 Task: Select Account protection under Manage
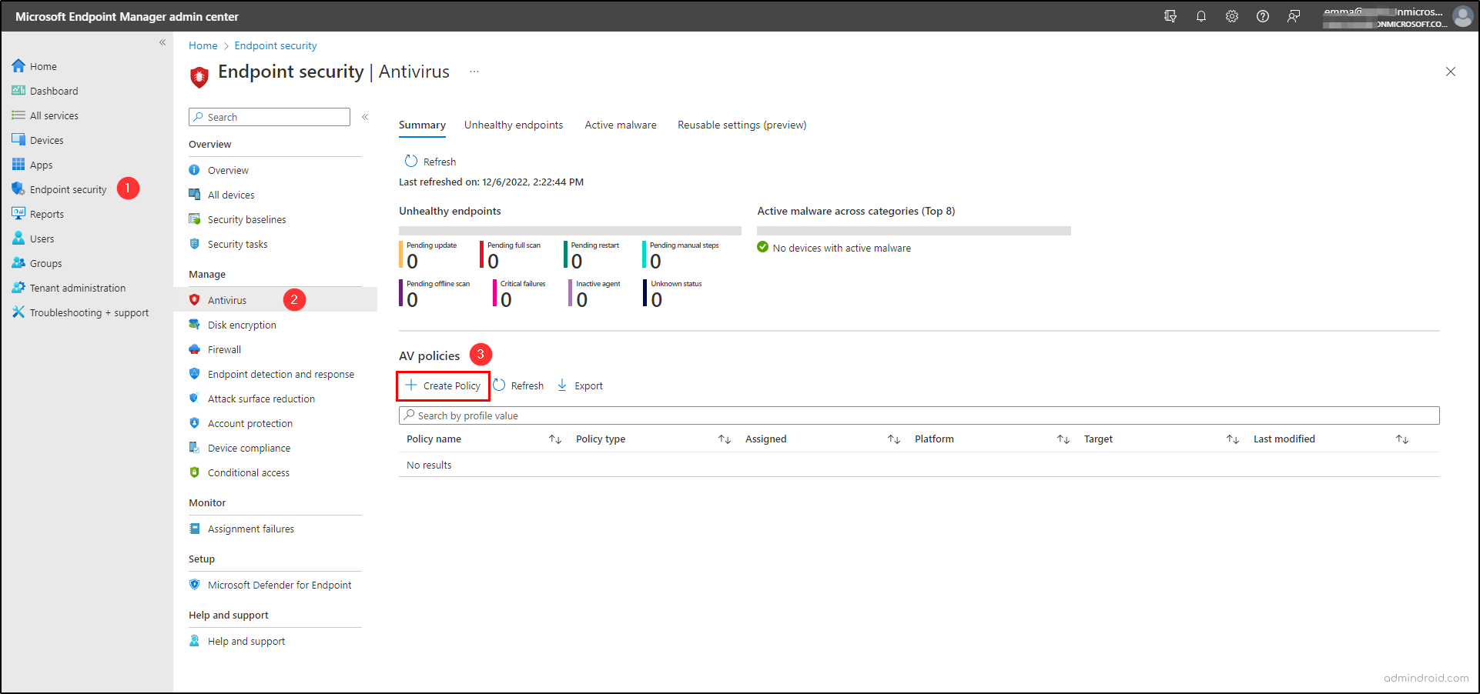coord(249,422)
